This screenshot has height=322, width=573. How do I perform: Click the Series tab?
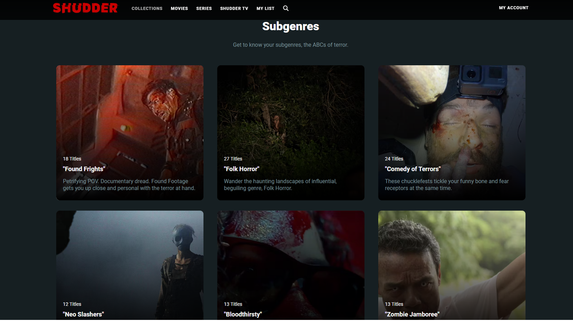[x=204, y=8]
